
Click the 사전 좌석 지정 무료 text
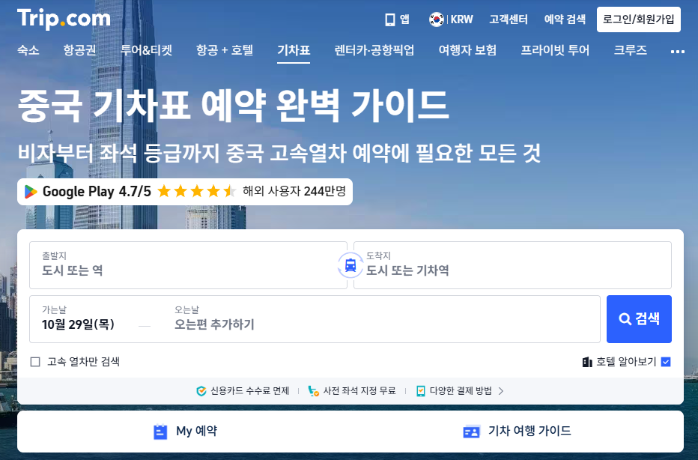(x=359, y=391)
